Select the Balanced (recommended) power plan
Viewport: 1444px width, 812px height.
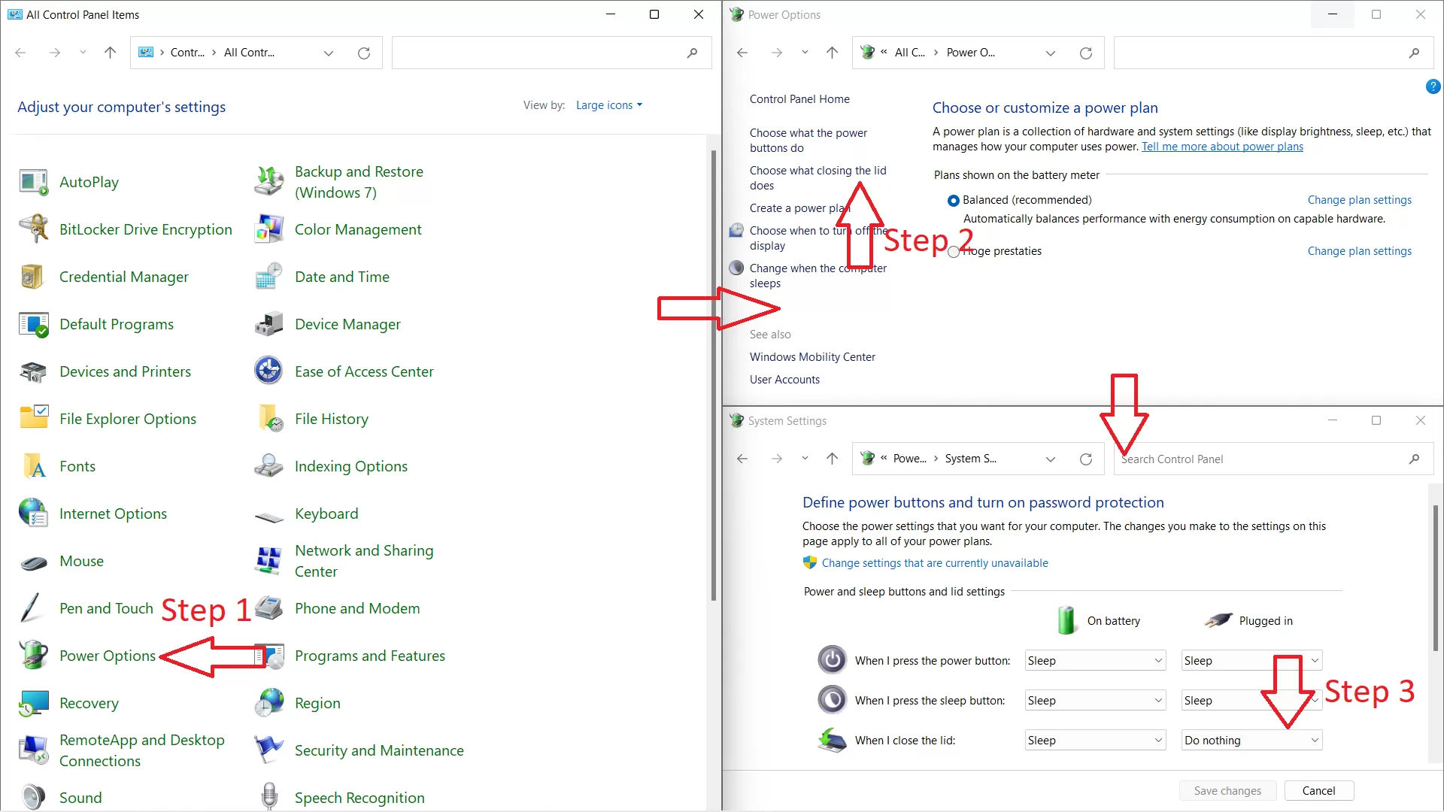(954, 200)
